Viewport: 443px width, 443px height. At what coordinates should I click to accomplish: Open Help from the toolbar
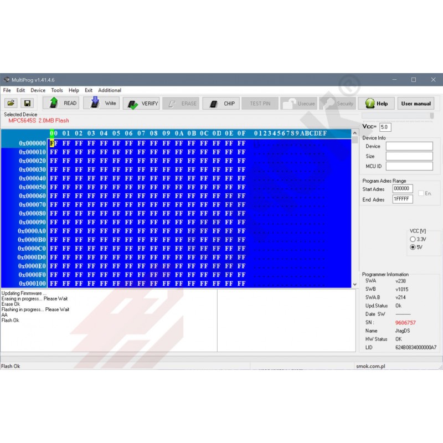(x=377, y=104)
